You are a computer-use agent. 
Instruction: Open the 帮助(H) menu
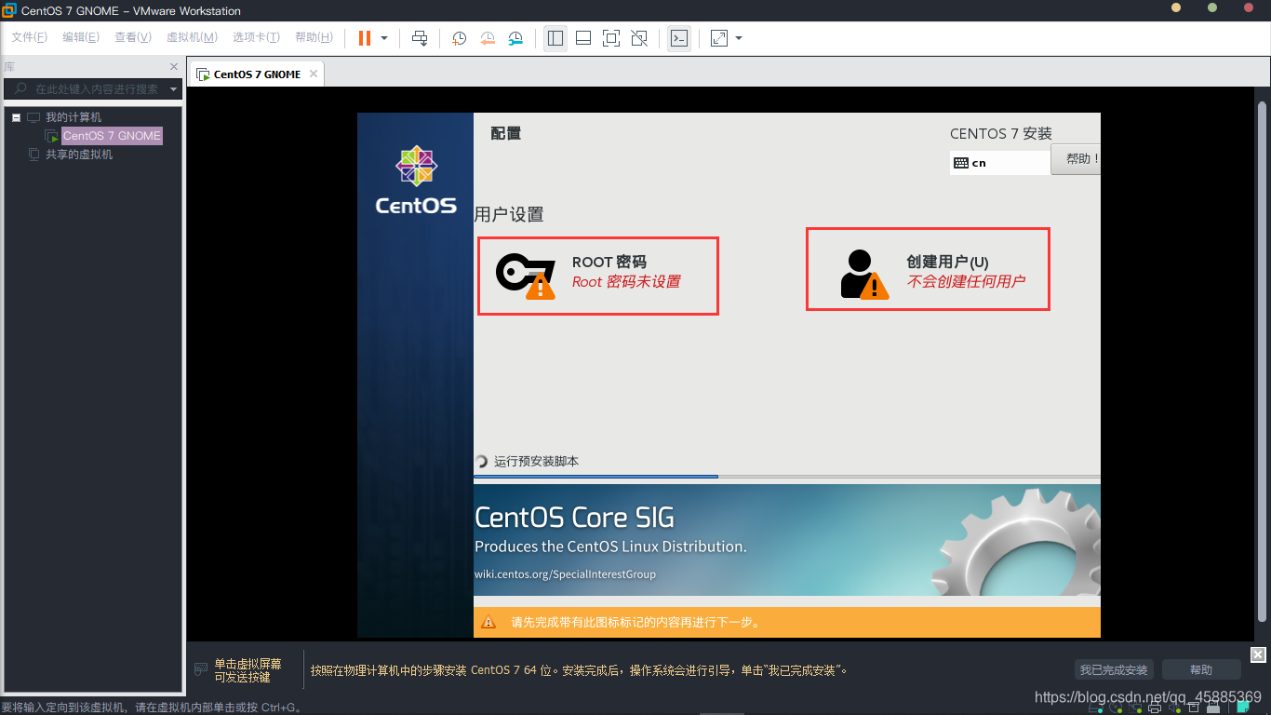314,37
